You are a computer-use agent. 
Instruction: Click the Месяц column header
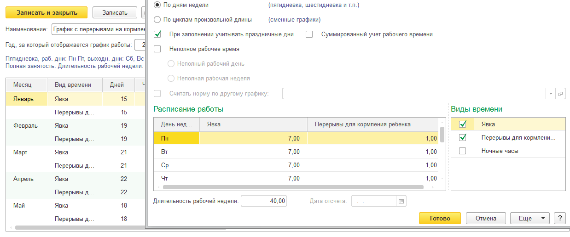(x=27, y=85)
